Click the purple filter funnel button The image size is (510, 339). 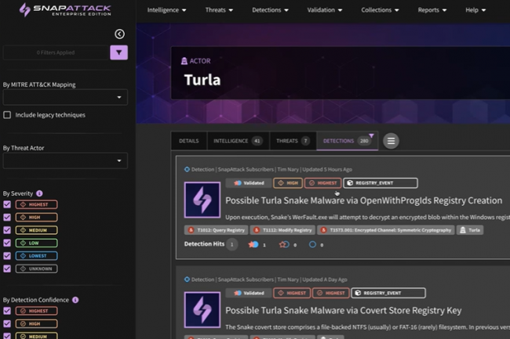118,52
